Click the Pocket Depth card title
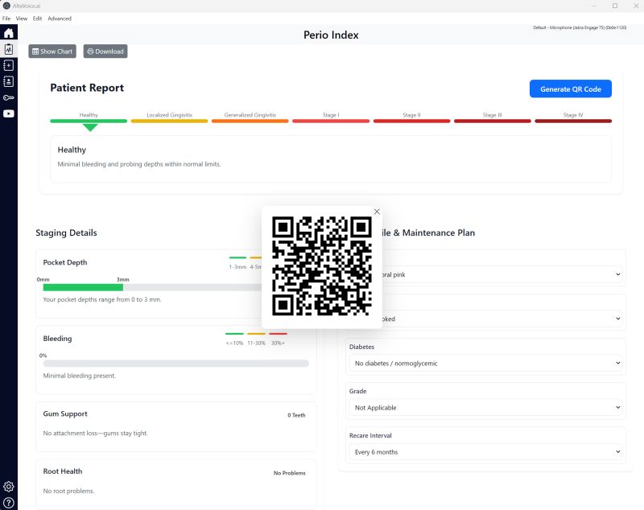Viewport: 644px width, 510px height. coord(65,262)
